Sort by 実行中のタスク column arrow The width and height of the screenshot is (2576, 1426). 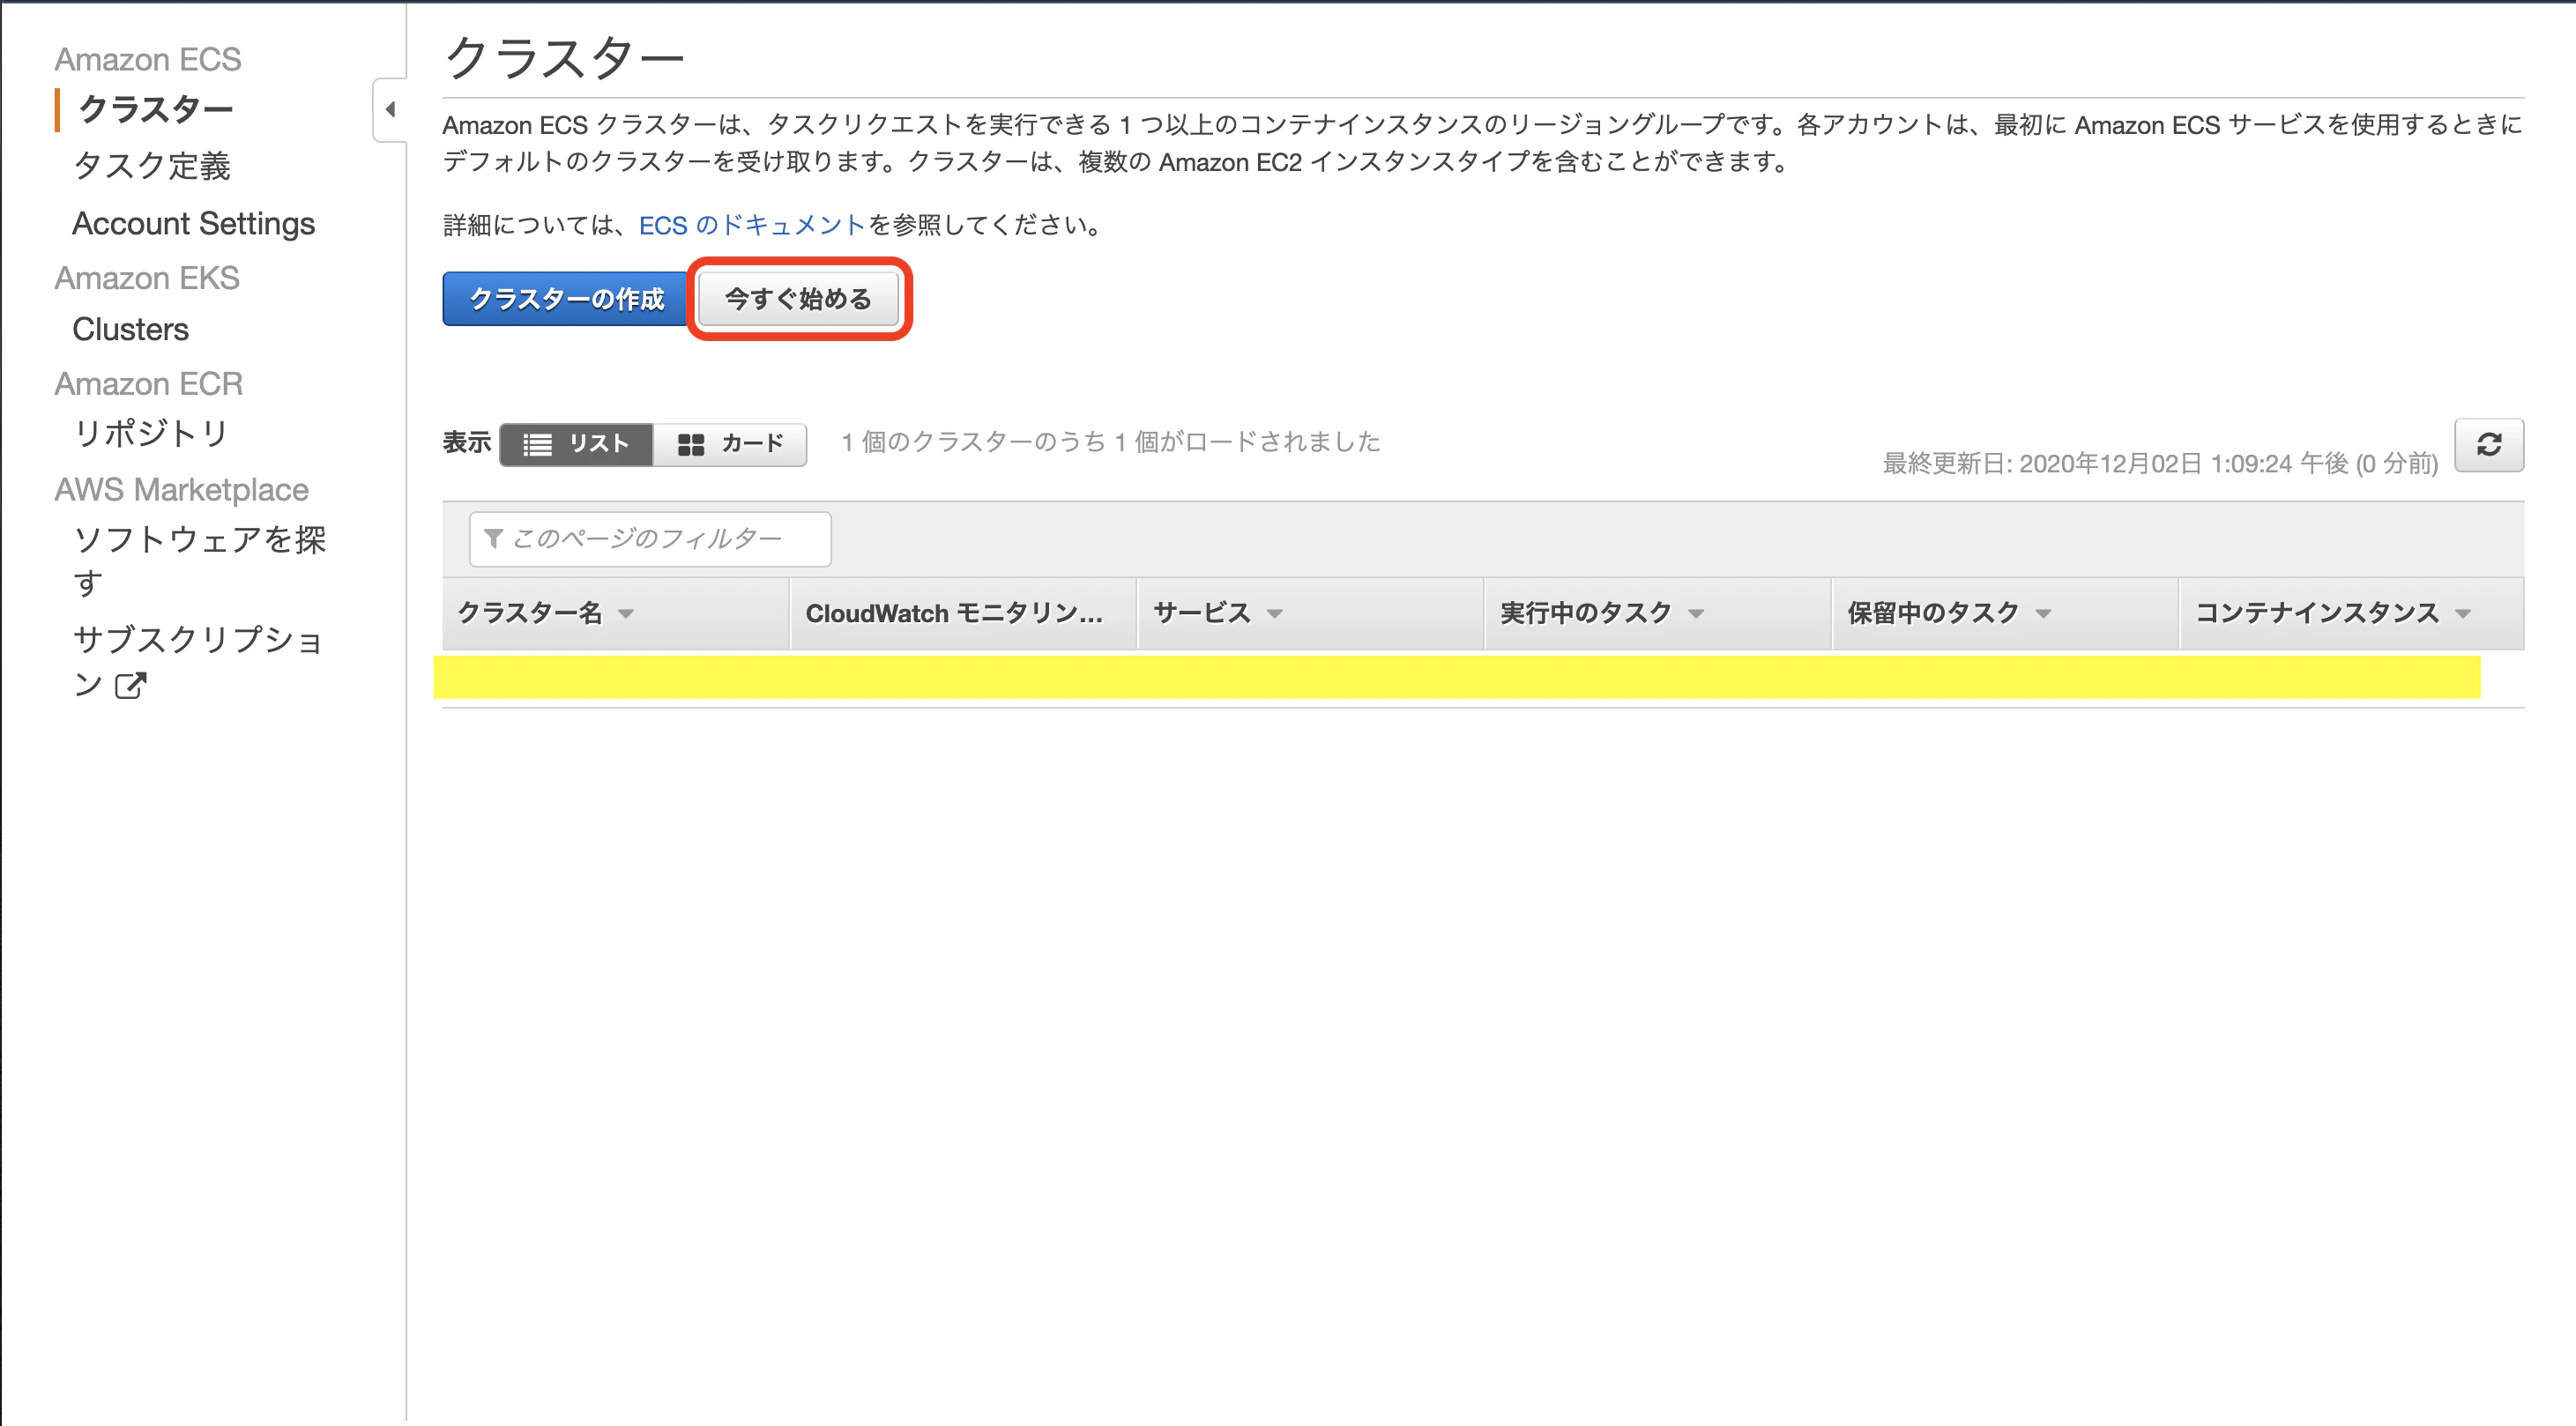click(1696, 614)
